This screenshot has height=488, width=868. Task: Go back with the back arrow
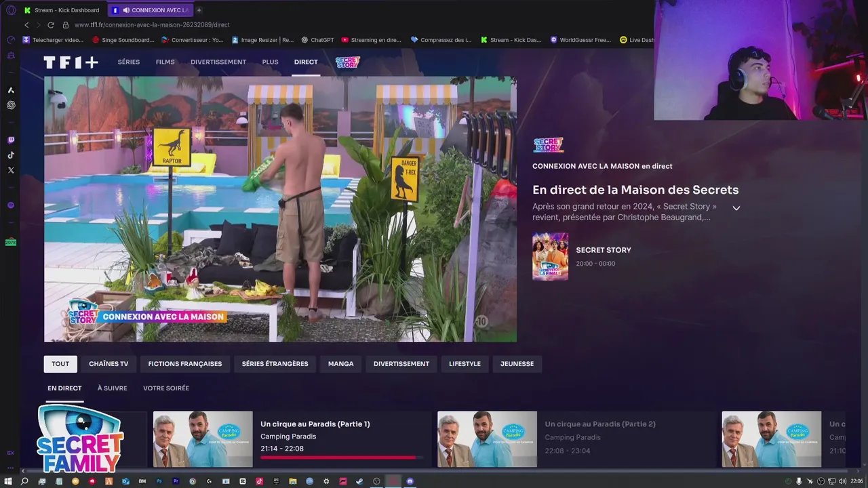point(26,24)
